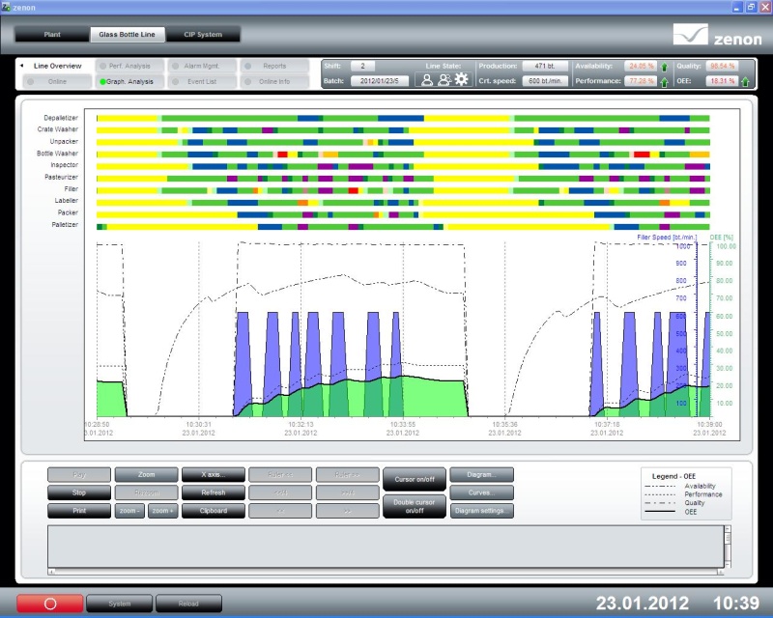
Task: Click the Batch number field
Action: coord(380,81)
